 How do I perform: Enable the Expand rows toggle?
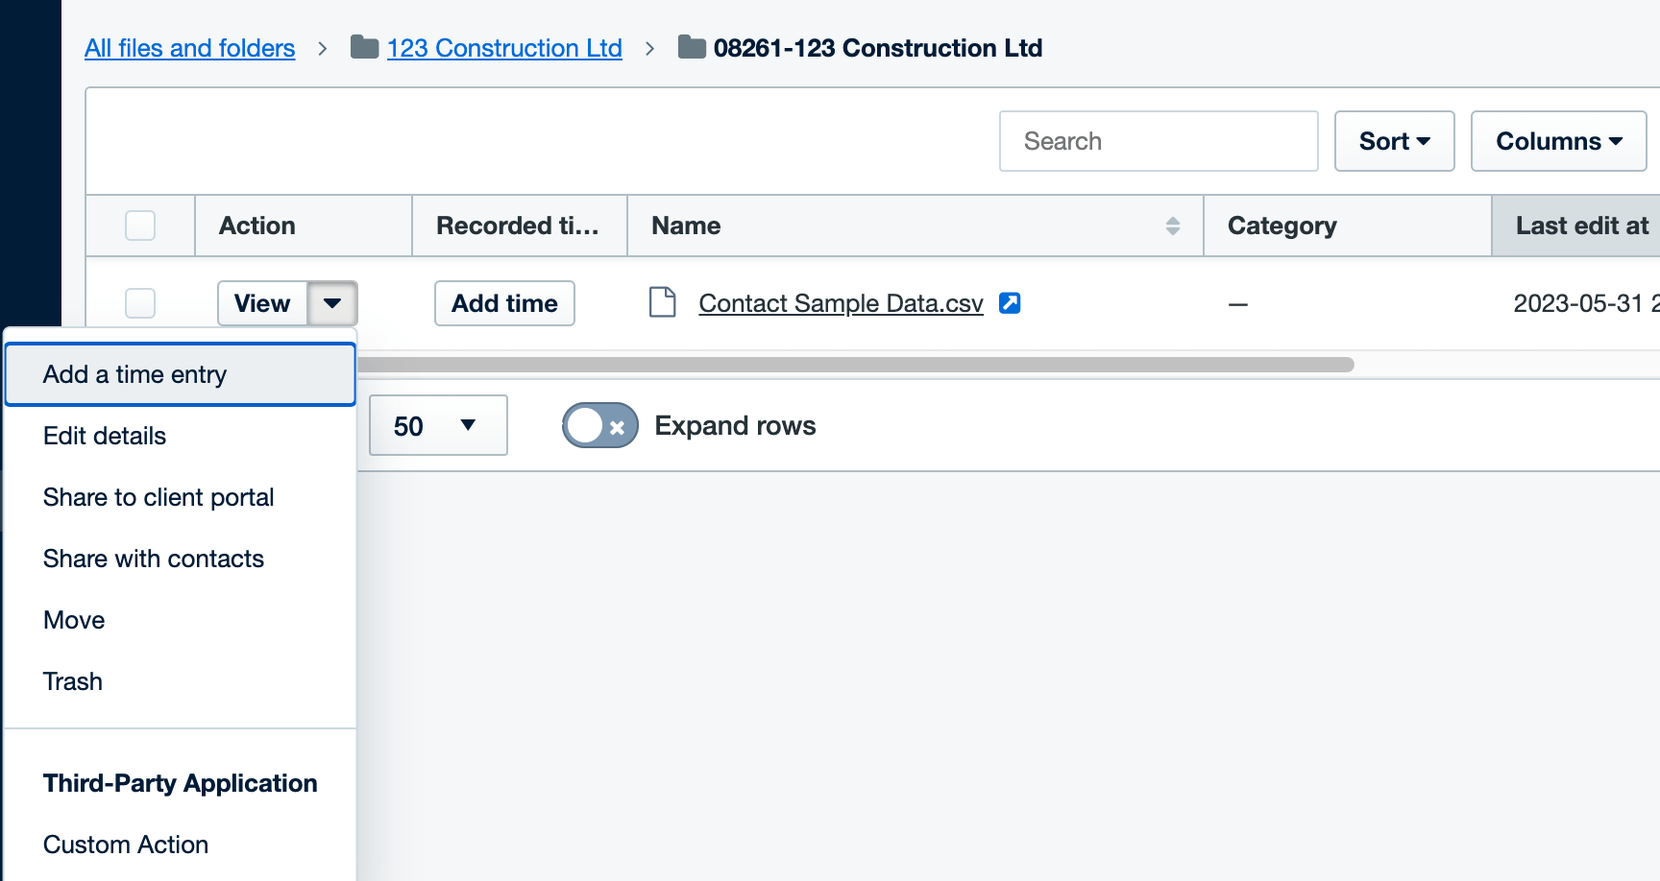[599, 425]
